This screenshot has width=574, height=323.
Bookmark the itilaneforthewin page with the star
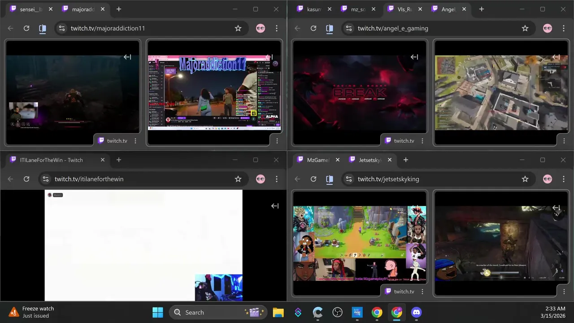tap(238, 179)
